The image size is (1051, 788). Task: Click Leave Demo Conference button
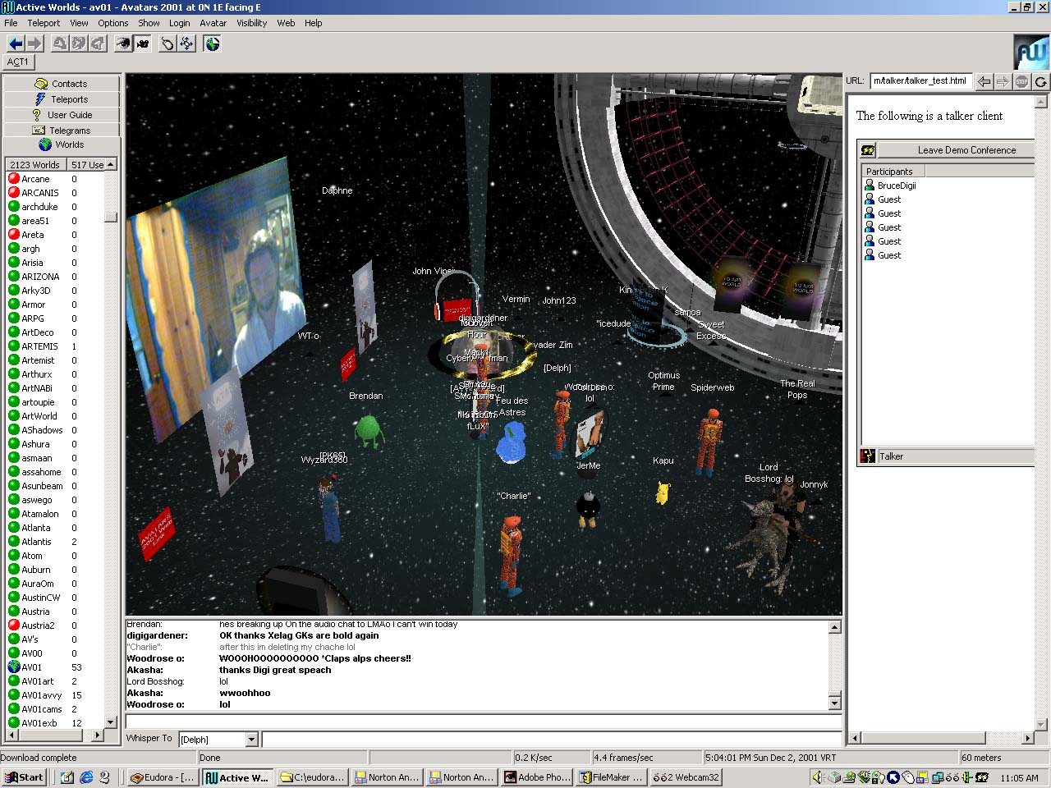pyautogui.click(x=966, y=150)
